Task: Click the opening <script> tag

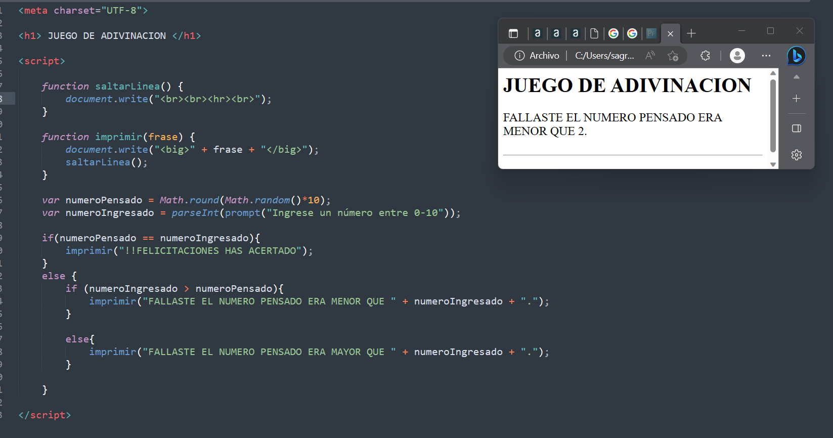Action: (x=42, y=61)
